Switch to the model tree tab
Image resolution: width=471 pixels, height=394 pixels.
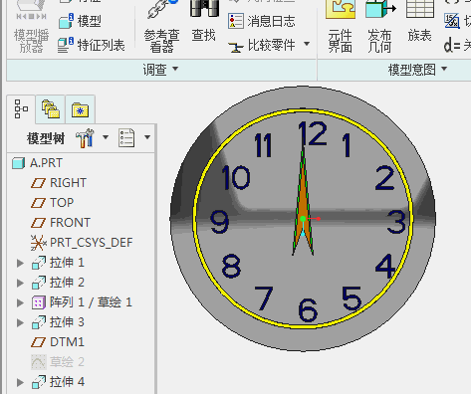21,109
